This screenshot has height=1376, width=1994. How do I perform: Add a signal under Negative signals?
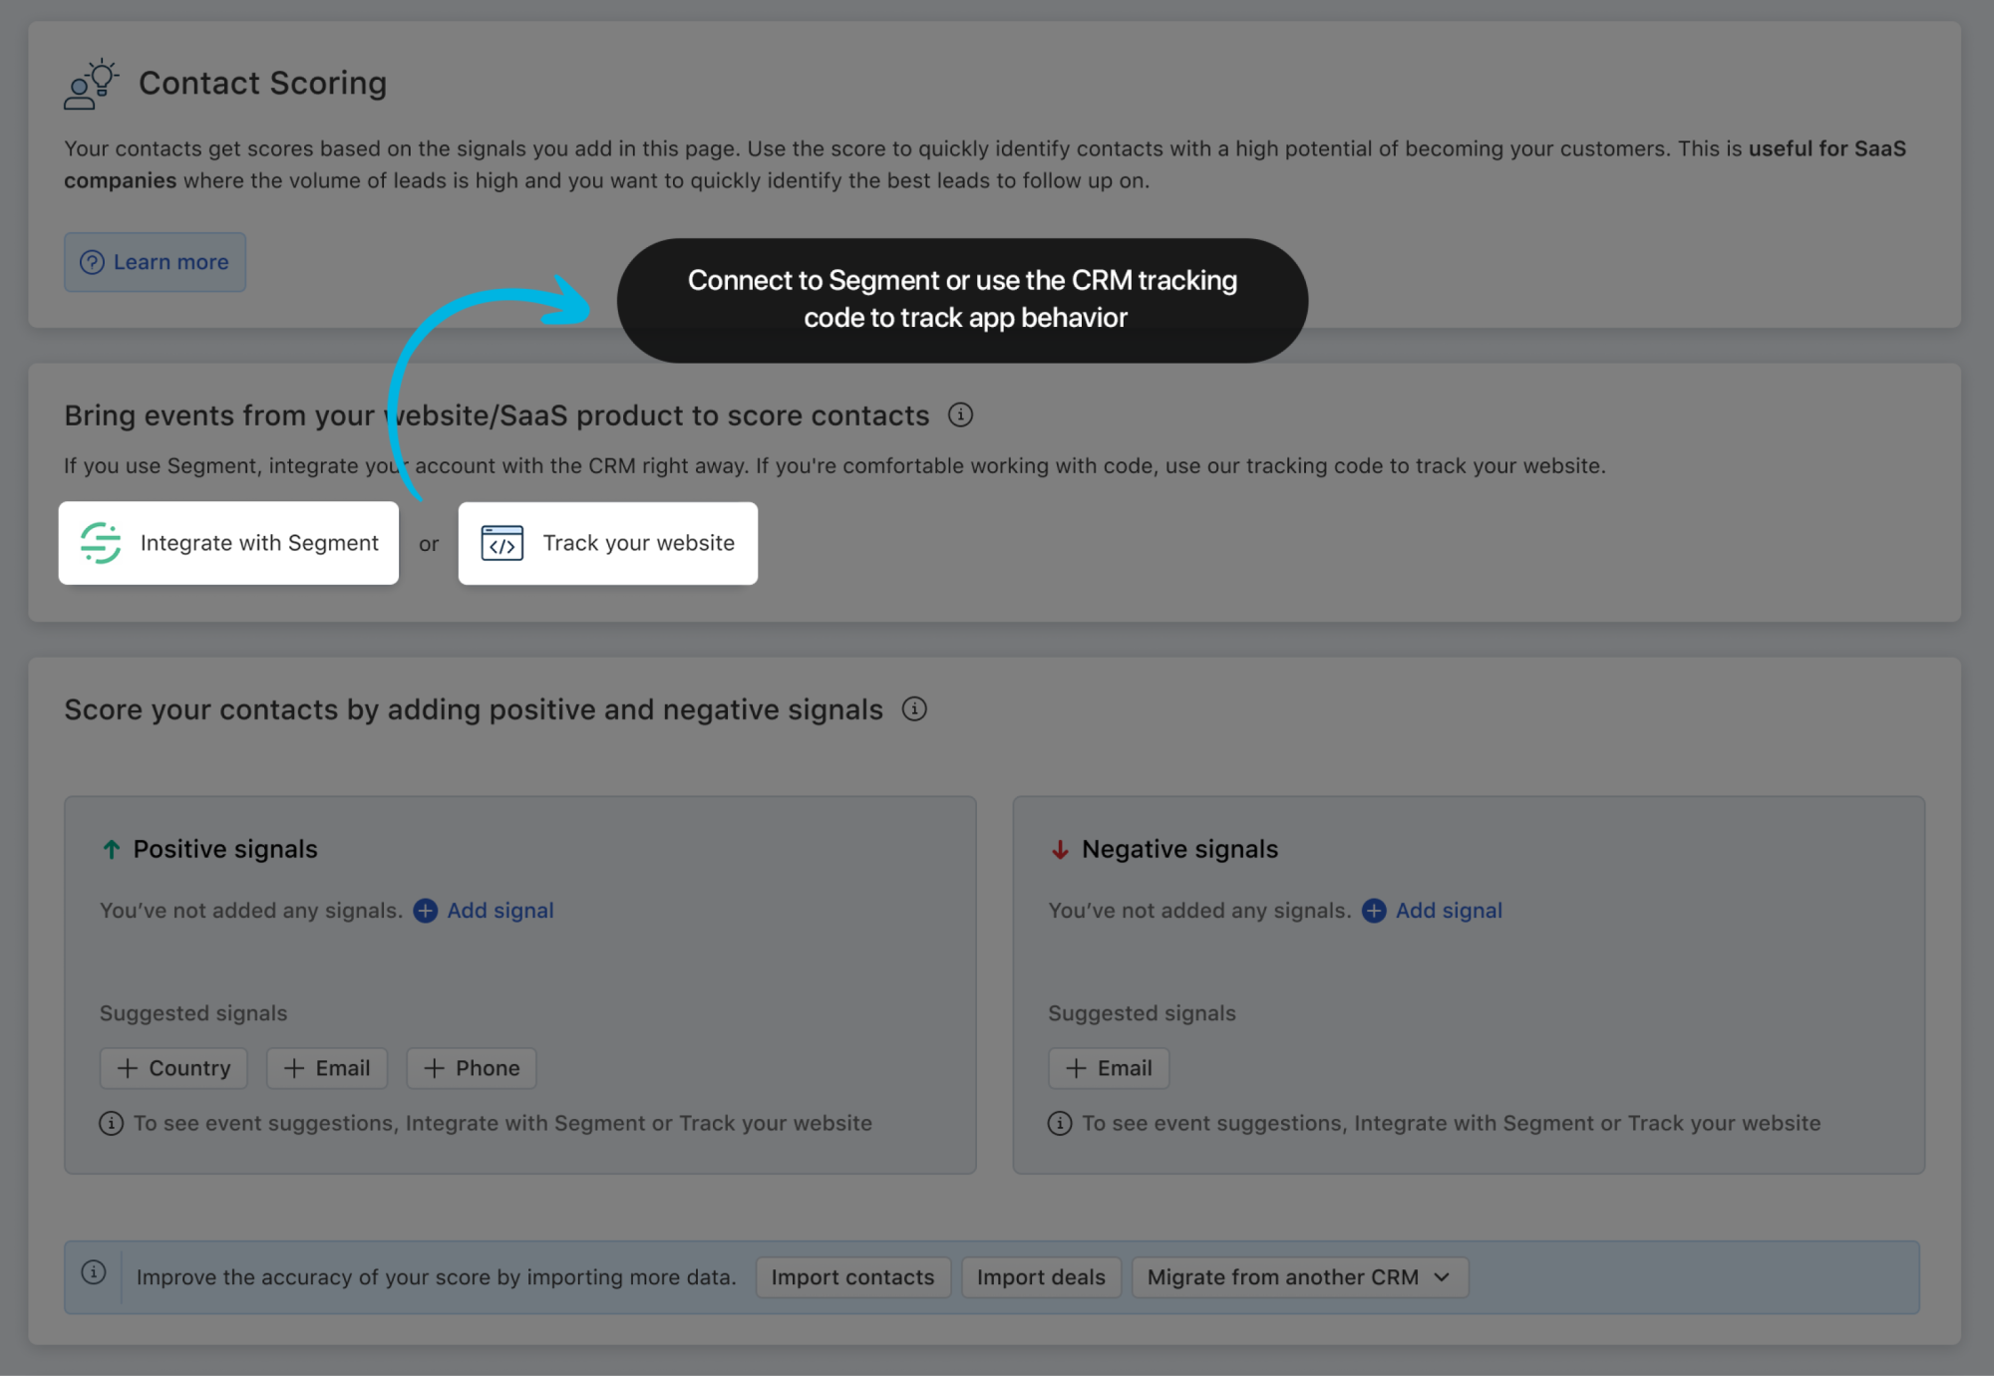pos(1431,910)
